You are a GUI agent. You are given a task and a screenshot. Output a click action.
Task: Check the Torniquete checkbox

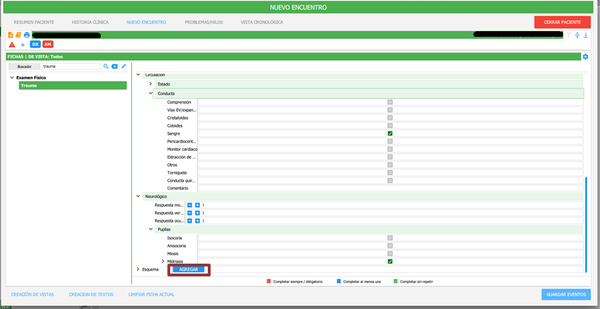[390, 172]
